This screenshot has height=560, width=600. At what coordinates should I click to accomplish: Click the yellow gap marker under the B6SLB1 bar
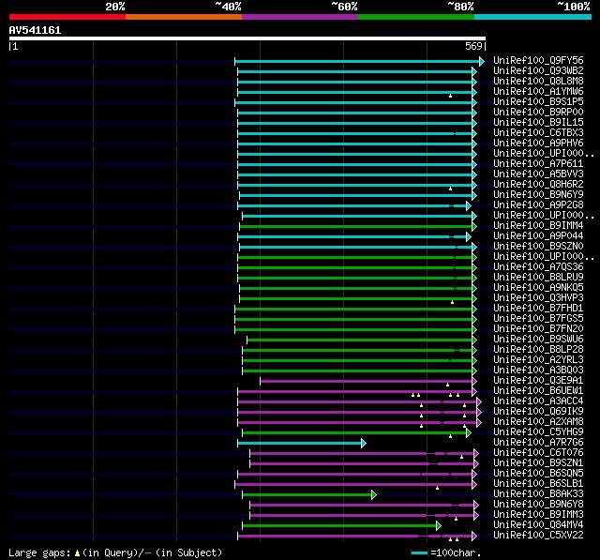pyautogui.click(x=438, y=488)
